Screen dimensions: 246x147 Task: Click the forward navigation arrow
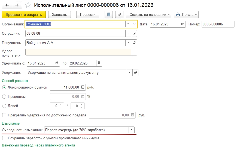coord(17,5)
